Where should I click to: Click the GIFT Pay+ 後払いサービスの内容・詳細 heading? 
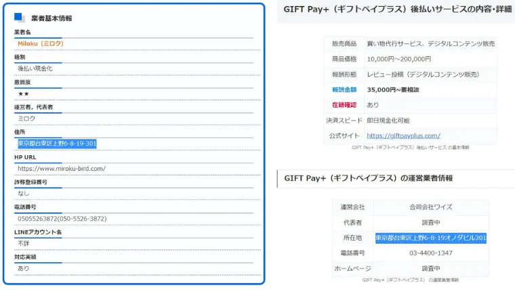pyautogui.click(x=399, y=11)
